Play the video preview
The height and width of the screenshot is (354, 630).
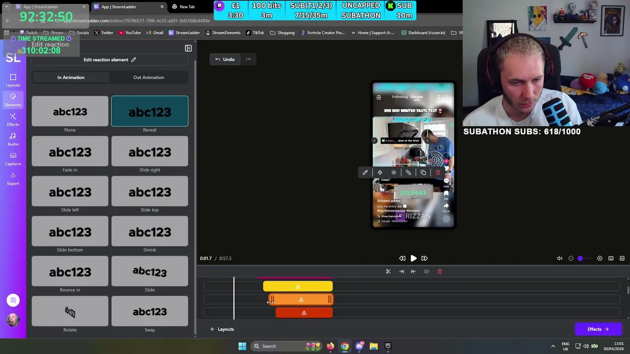pos(413,258)
